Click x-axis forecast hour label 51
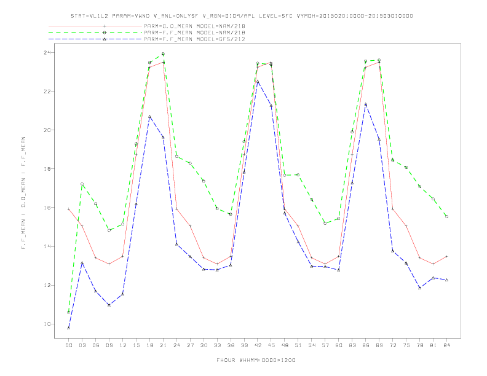The width and height of the screenshot is (487, 376). coord(298,345)
